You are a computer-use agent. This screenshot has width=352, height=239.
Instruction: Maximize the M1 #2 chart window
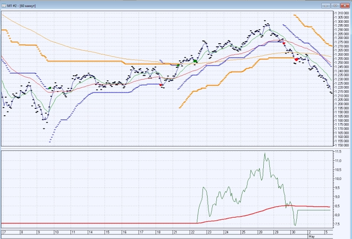(x=336, y=5)
